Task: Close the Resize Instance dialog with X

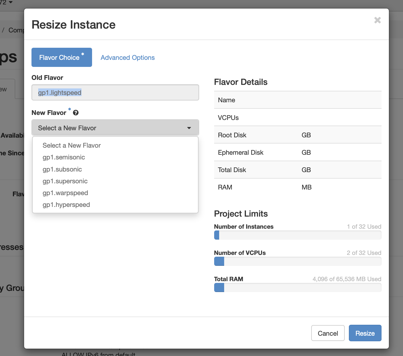Action: (377, 20)
